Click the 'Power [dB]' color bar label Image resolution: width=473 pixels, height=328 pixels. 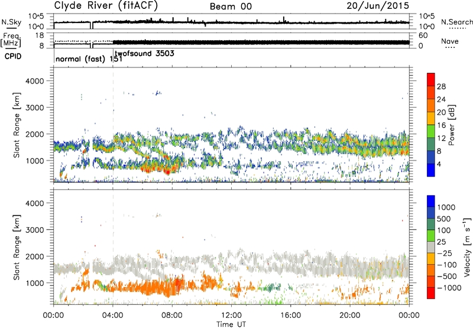(452, 125)
